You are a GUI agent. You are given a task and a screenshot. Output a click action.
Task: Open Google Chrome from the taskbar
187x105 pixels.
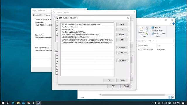pos(28,103)
